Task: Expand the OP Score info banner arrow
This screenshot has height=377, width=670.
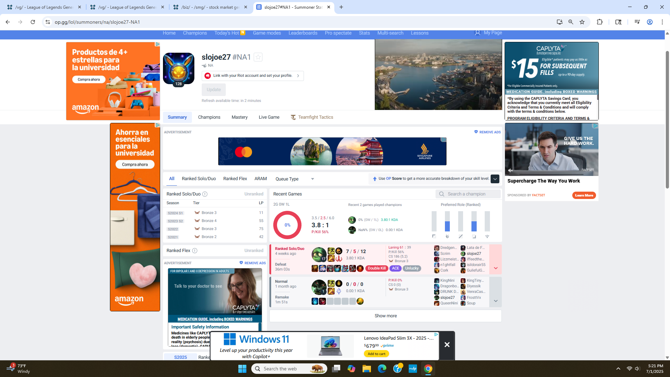Action: tap(495, 179)
